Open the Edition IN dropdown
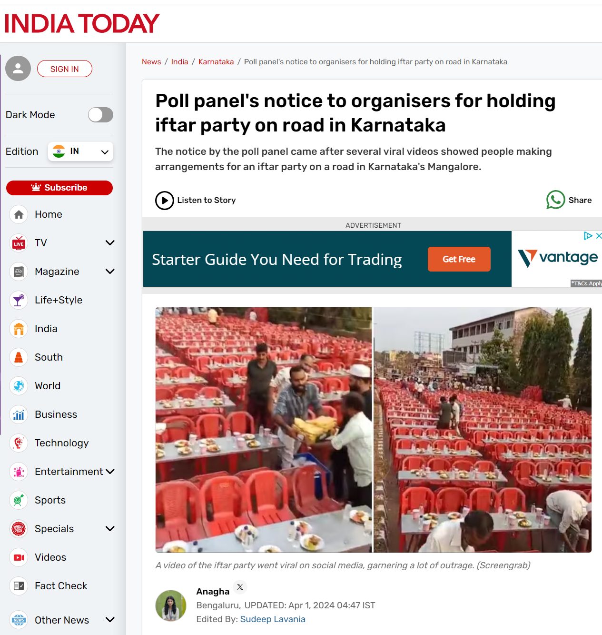 (80, 151)
